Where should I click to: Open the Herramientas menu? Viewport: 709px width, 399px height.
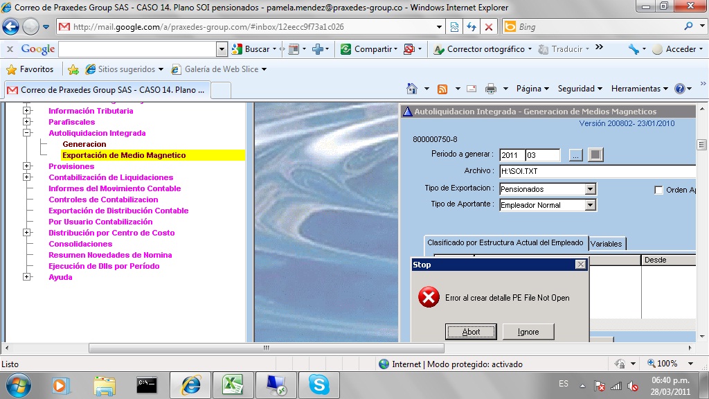click(639, 89)
